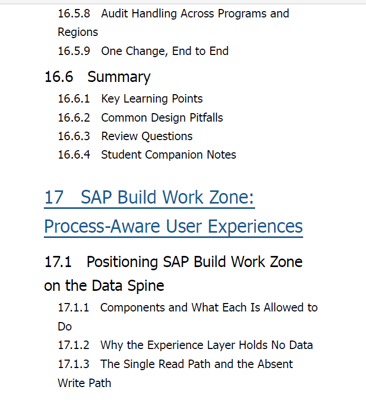Click the 'Do' continuation of entry 17.1.1
This screenshot has width=366, height=404.
pos(65,326)
